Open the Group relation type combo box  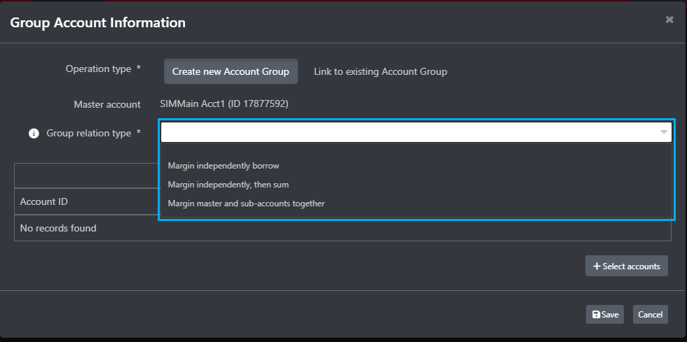pyautogui.click(x=416, y=132)
